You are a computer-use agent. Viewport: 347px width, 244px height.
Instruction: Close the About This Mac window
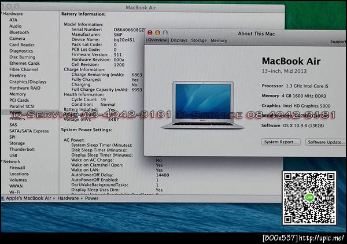[x=150, y=33]
